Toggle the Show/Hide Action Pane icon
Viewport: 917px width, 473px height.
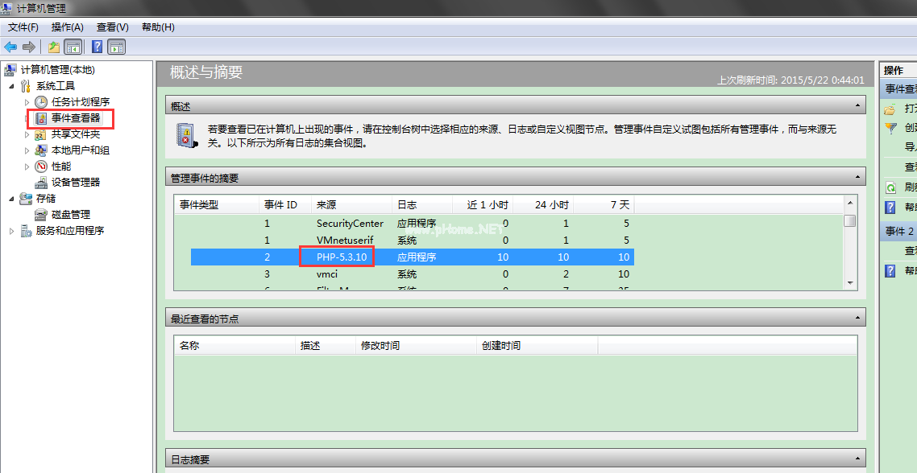coord(117,47)
